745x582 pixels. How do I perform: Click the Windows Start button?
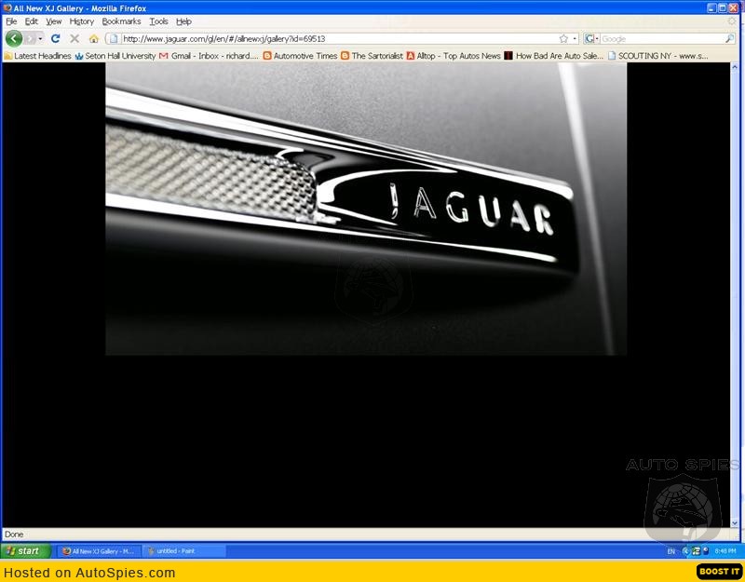pyautogui.click(x=26, y=551)
